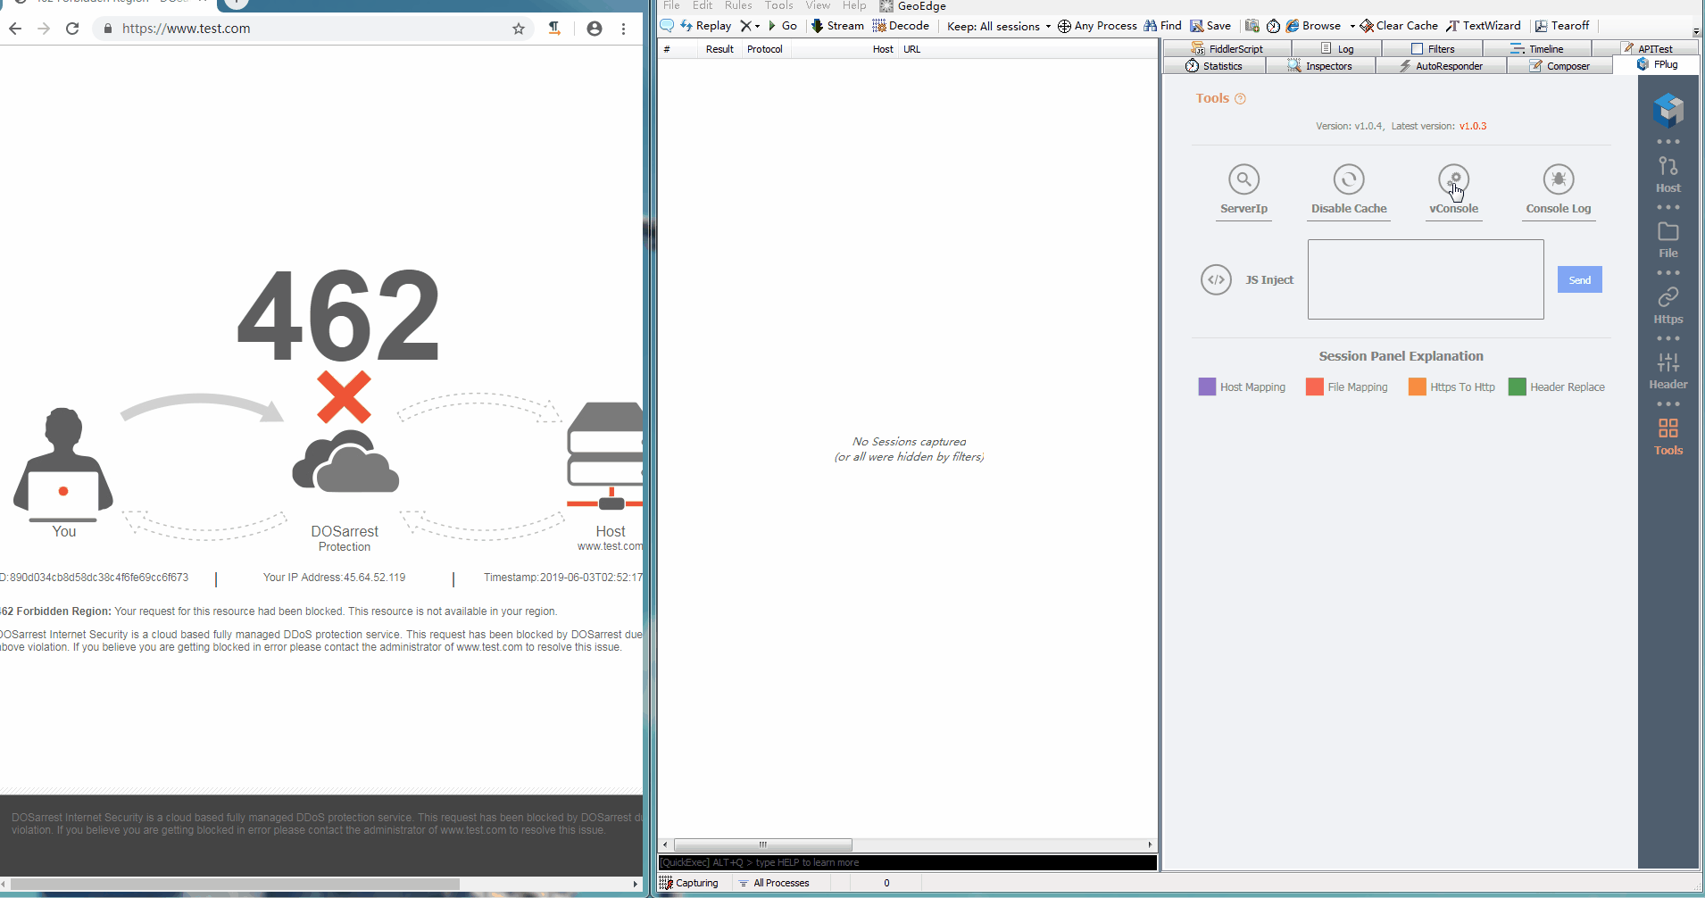Click the Find binoculars button

click(1162, 26)
